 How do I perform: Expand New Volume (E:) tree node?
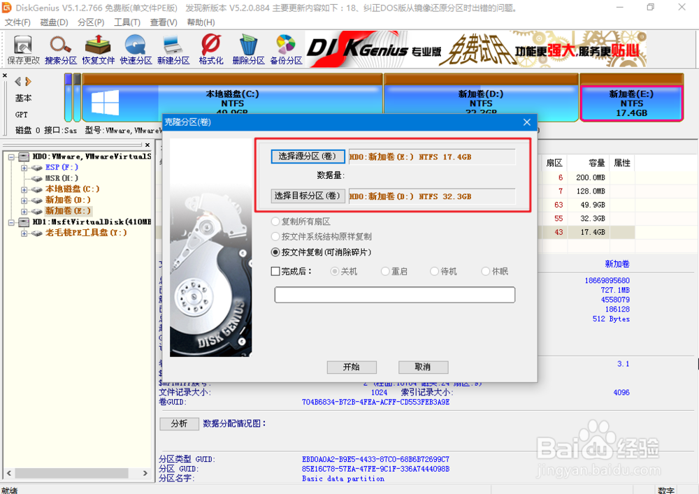pos(24,212)
